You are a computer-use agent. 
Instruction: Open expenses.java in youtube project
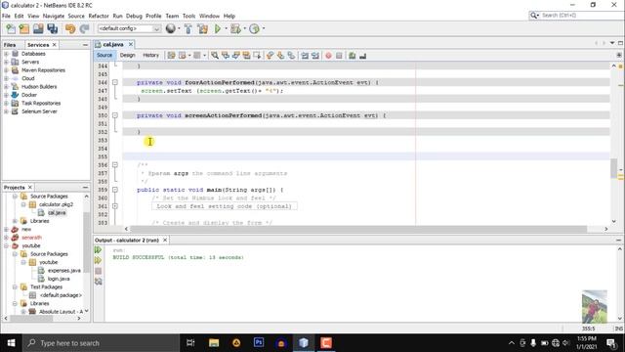[63, 271]
